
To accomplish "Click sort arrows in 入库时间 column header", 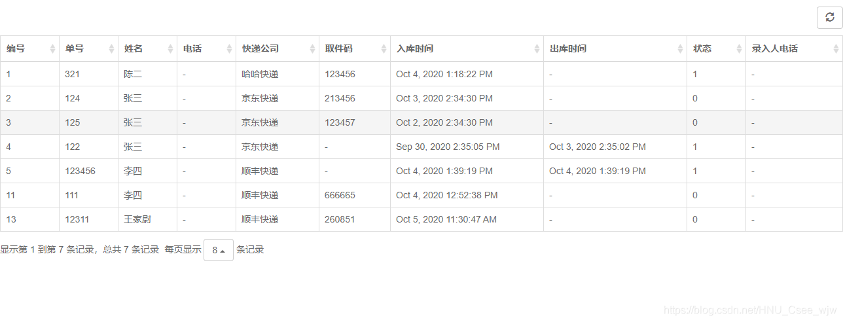I will tap(537, 49).
